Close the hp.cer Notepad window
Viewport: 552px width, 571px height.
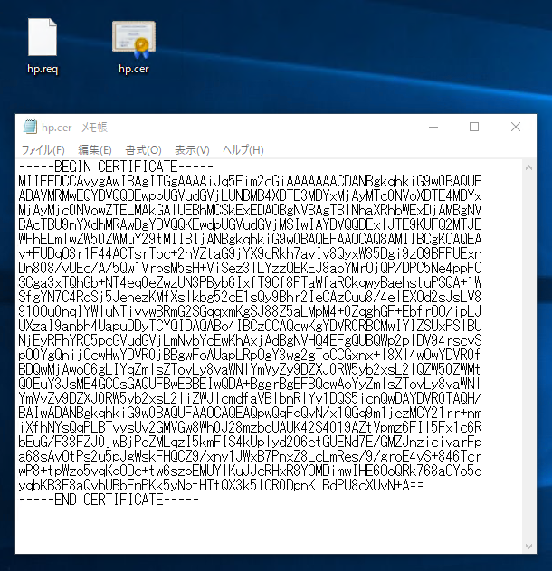click(516, 127)
